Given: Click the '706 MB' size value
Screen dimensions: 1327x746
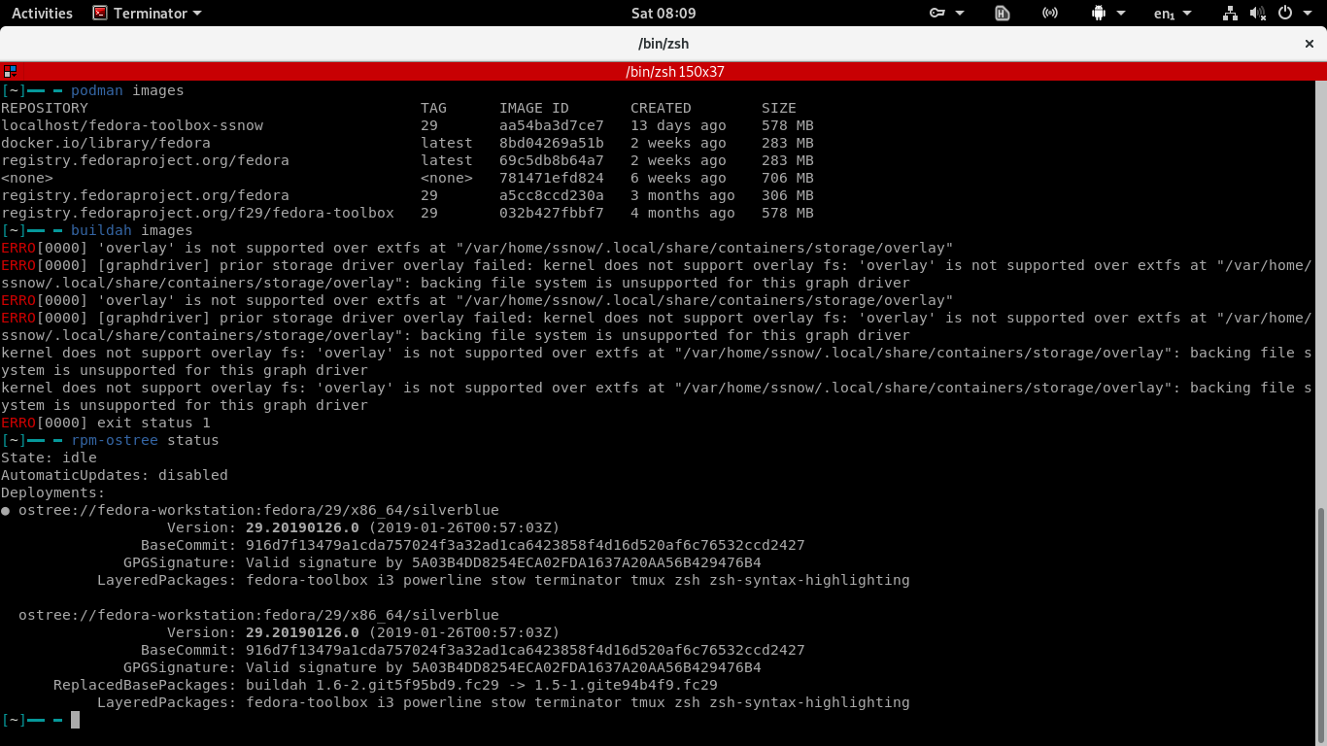Looking at the screenshot, I should [x=788, y=178].
